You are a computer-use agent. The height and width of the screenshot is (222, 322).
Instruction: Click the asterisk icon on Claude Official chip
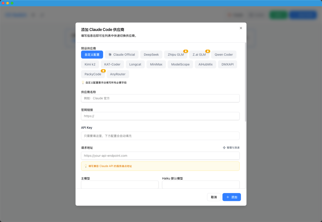(x=109, y=55)
